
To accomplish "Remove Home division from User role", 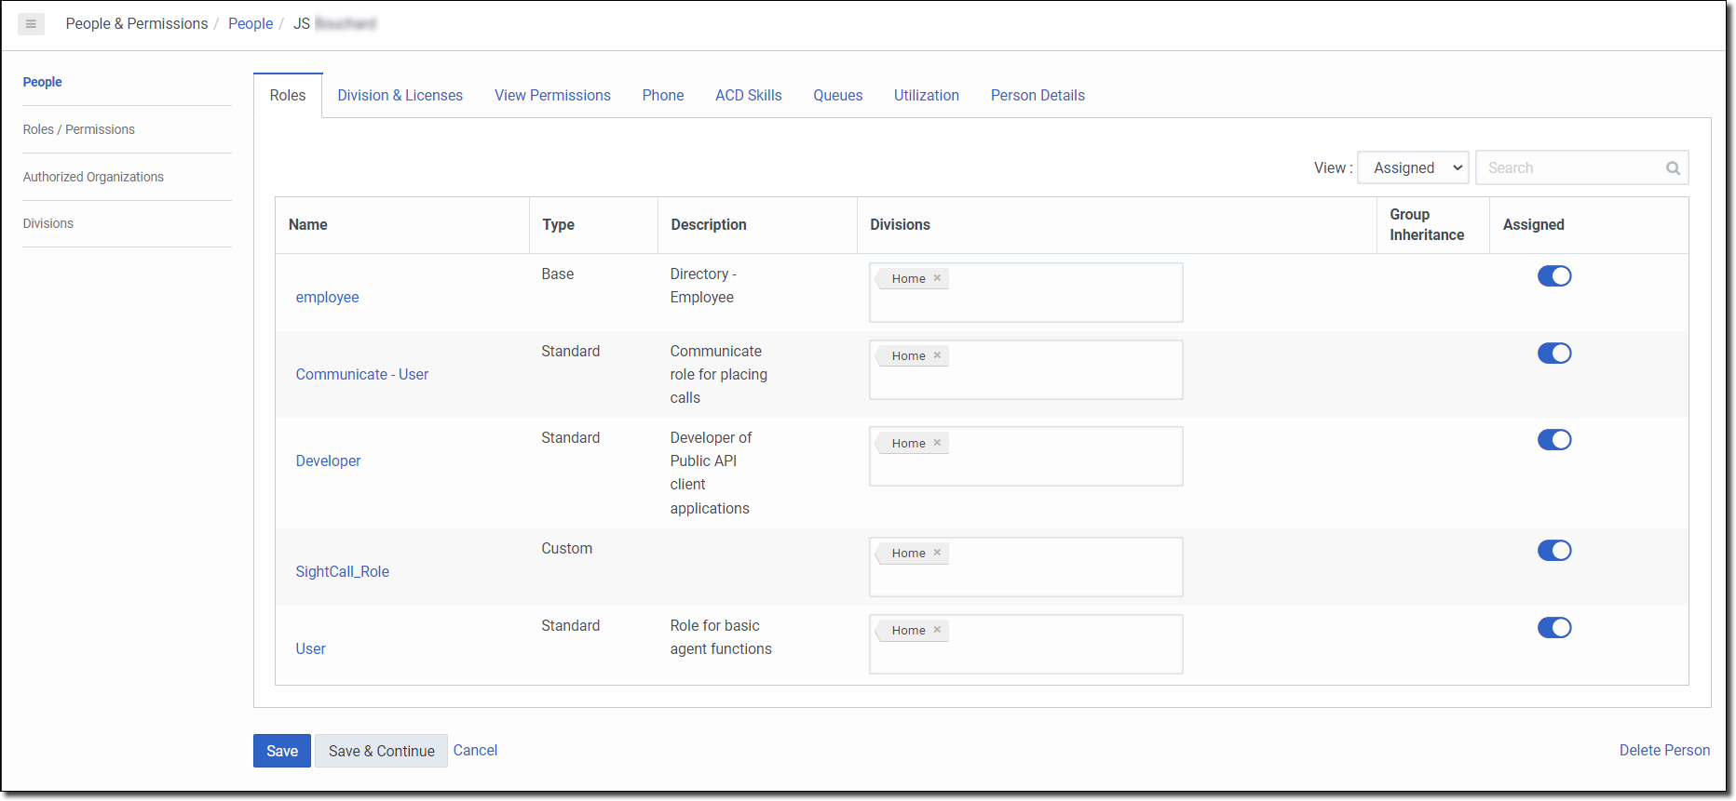I will click(x=937, y=630).
